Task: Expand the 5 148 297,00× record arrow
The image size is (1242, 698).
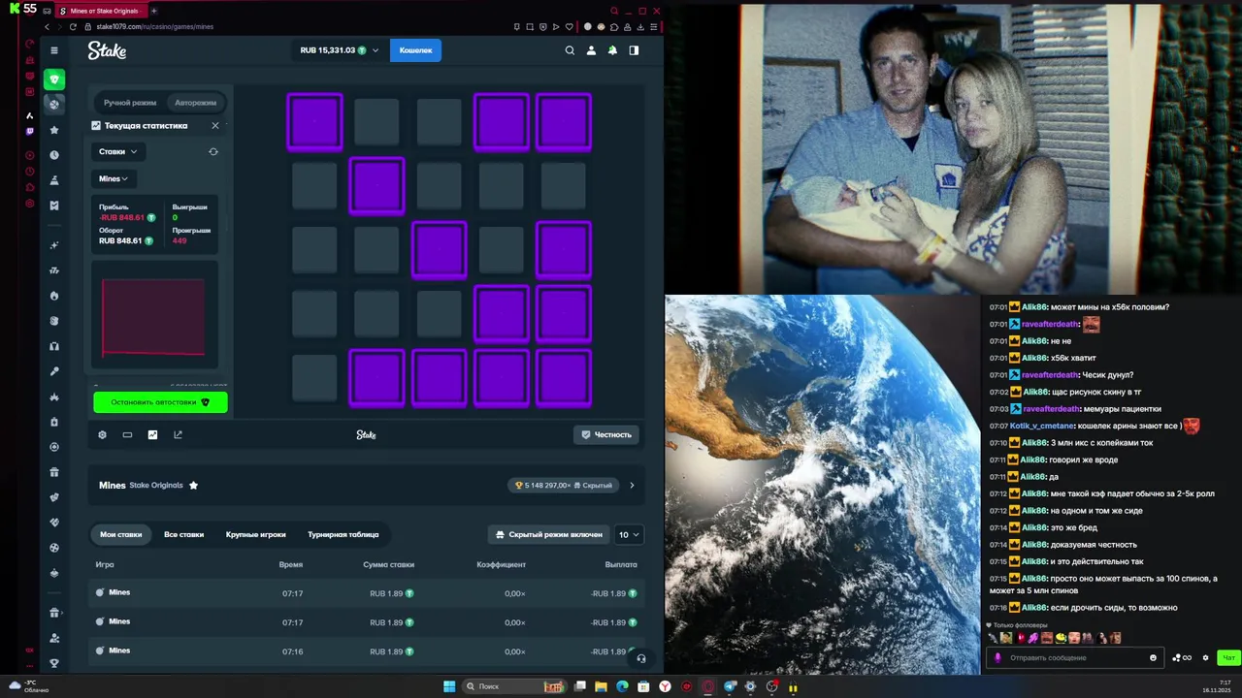Action: pos(632,485)
